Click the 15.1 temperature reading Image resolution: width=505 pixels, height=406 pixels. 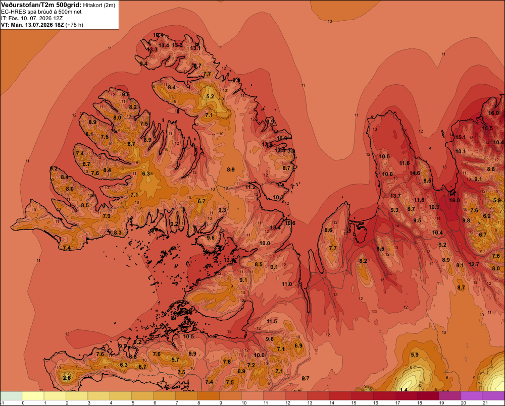click(461, 137)
